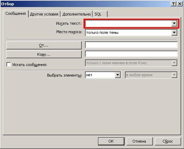Click the 'Выбрать элементы:' label
Viewport: 184px width, 149px height.
point(64,75)
